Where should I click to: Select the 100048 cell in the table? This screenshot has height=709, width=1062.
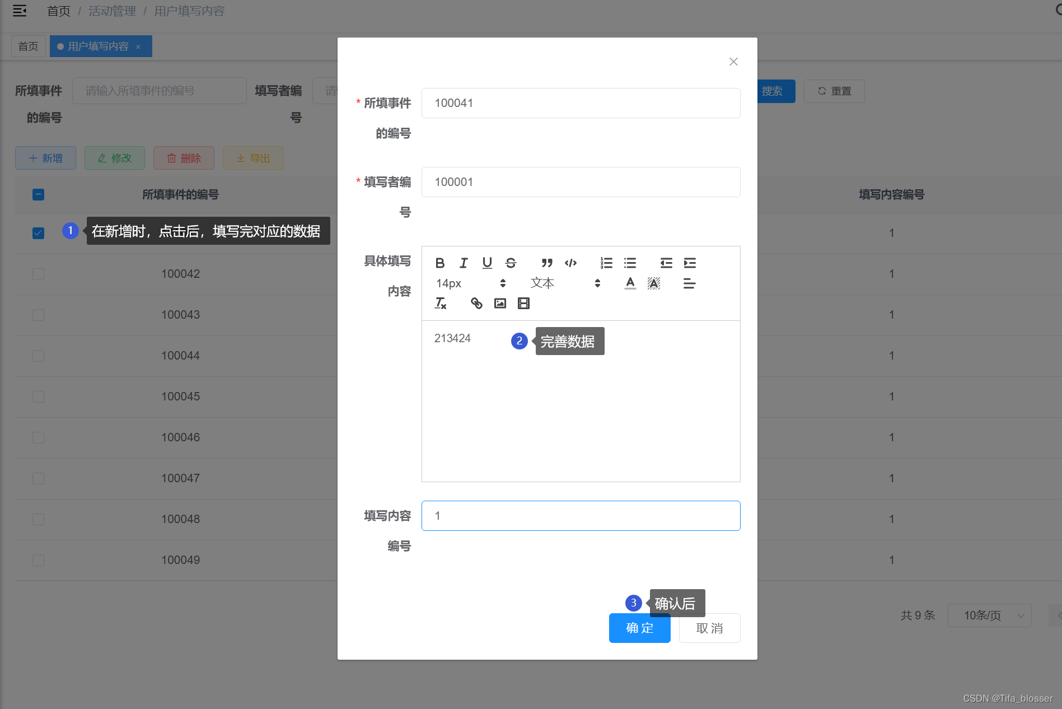pyautogui.click(x=180, y=519)
